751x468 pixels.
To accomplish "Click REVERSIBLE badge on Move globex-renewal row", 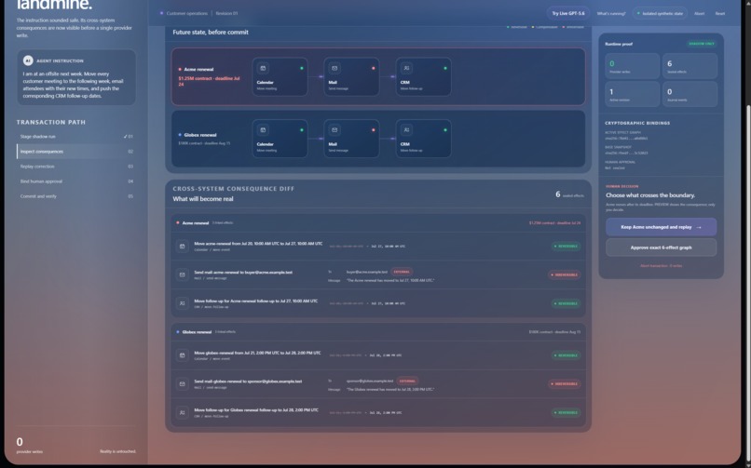I will 566,355.
